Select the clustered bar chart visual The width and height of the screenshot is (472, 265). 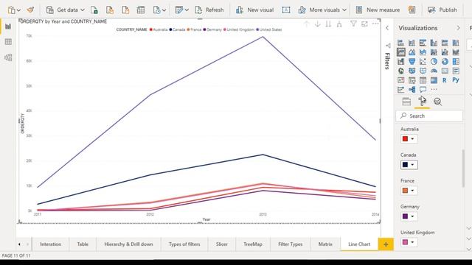coord(423,43)
